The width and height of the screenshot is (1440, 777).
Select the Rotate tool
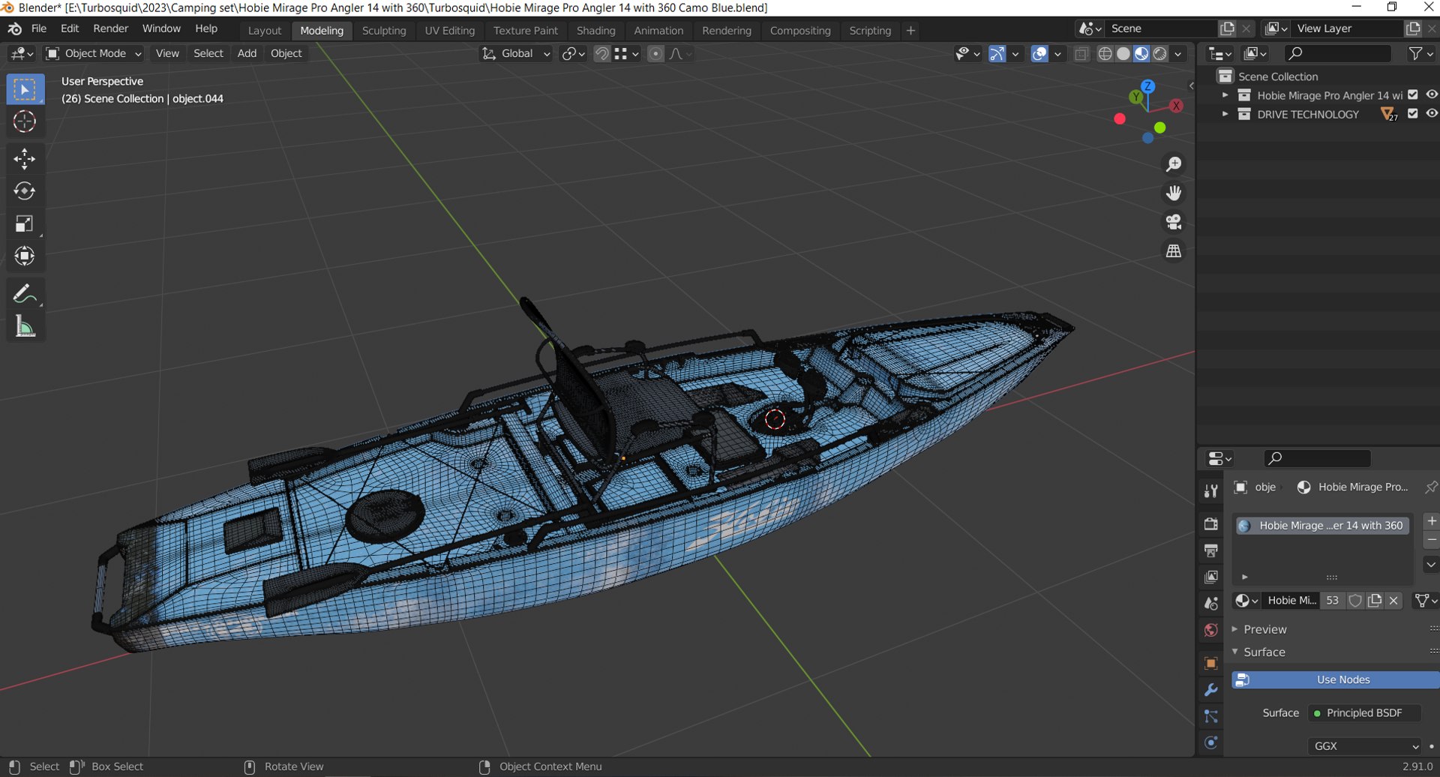(25, 191)
